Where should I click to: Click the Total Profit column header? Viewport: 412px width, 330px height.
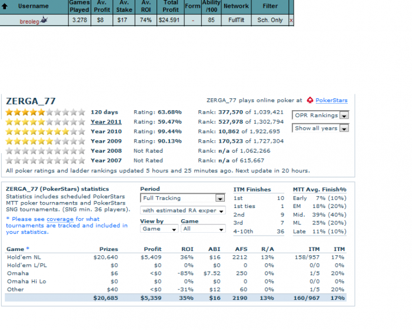click(171, 6)
